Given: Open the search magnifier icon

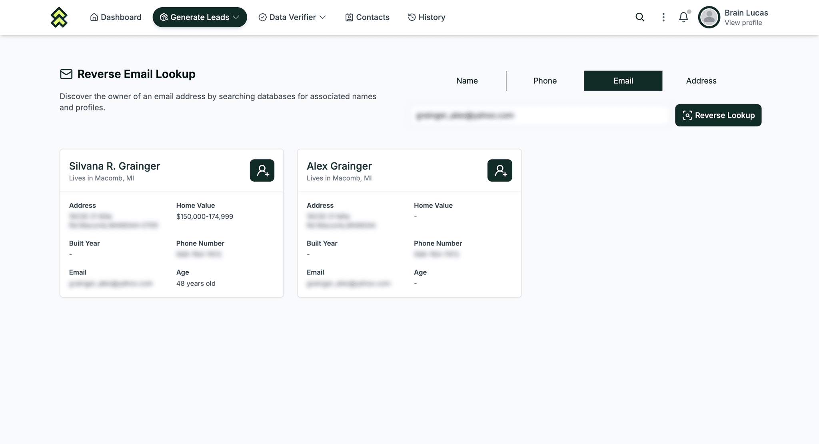Looking at the screenshot, I should [640, 17].
